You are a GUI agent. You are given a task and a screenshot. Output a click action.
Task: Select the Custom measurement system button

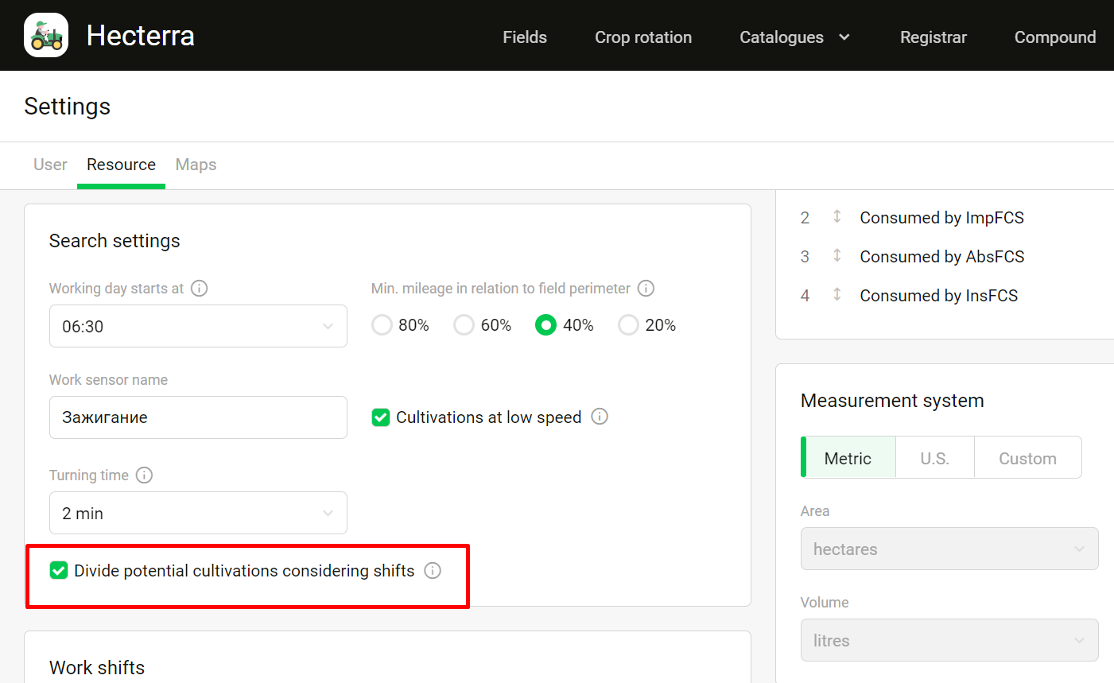pos(1027,458)
